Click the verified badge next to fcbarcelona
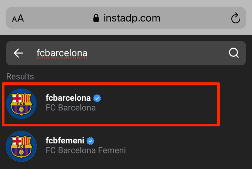This screenshot has width=252, height=169. pos(97,98)
